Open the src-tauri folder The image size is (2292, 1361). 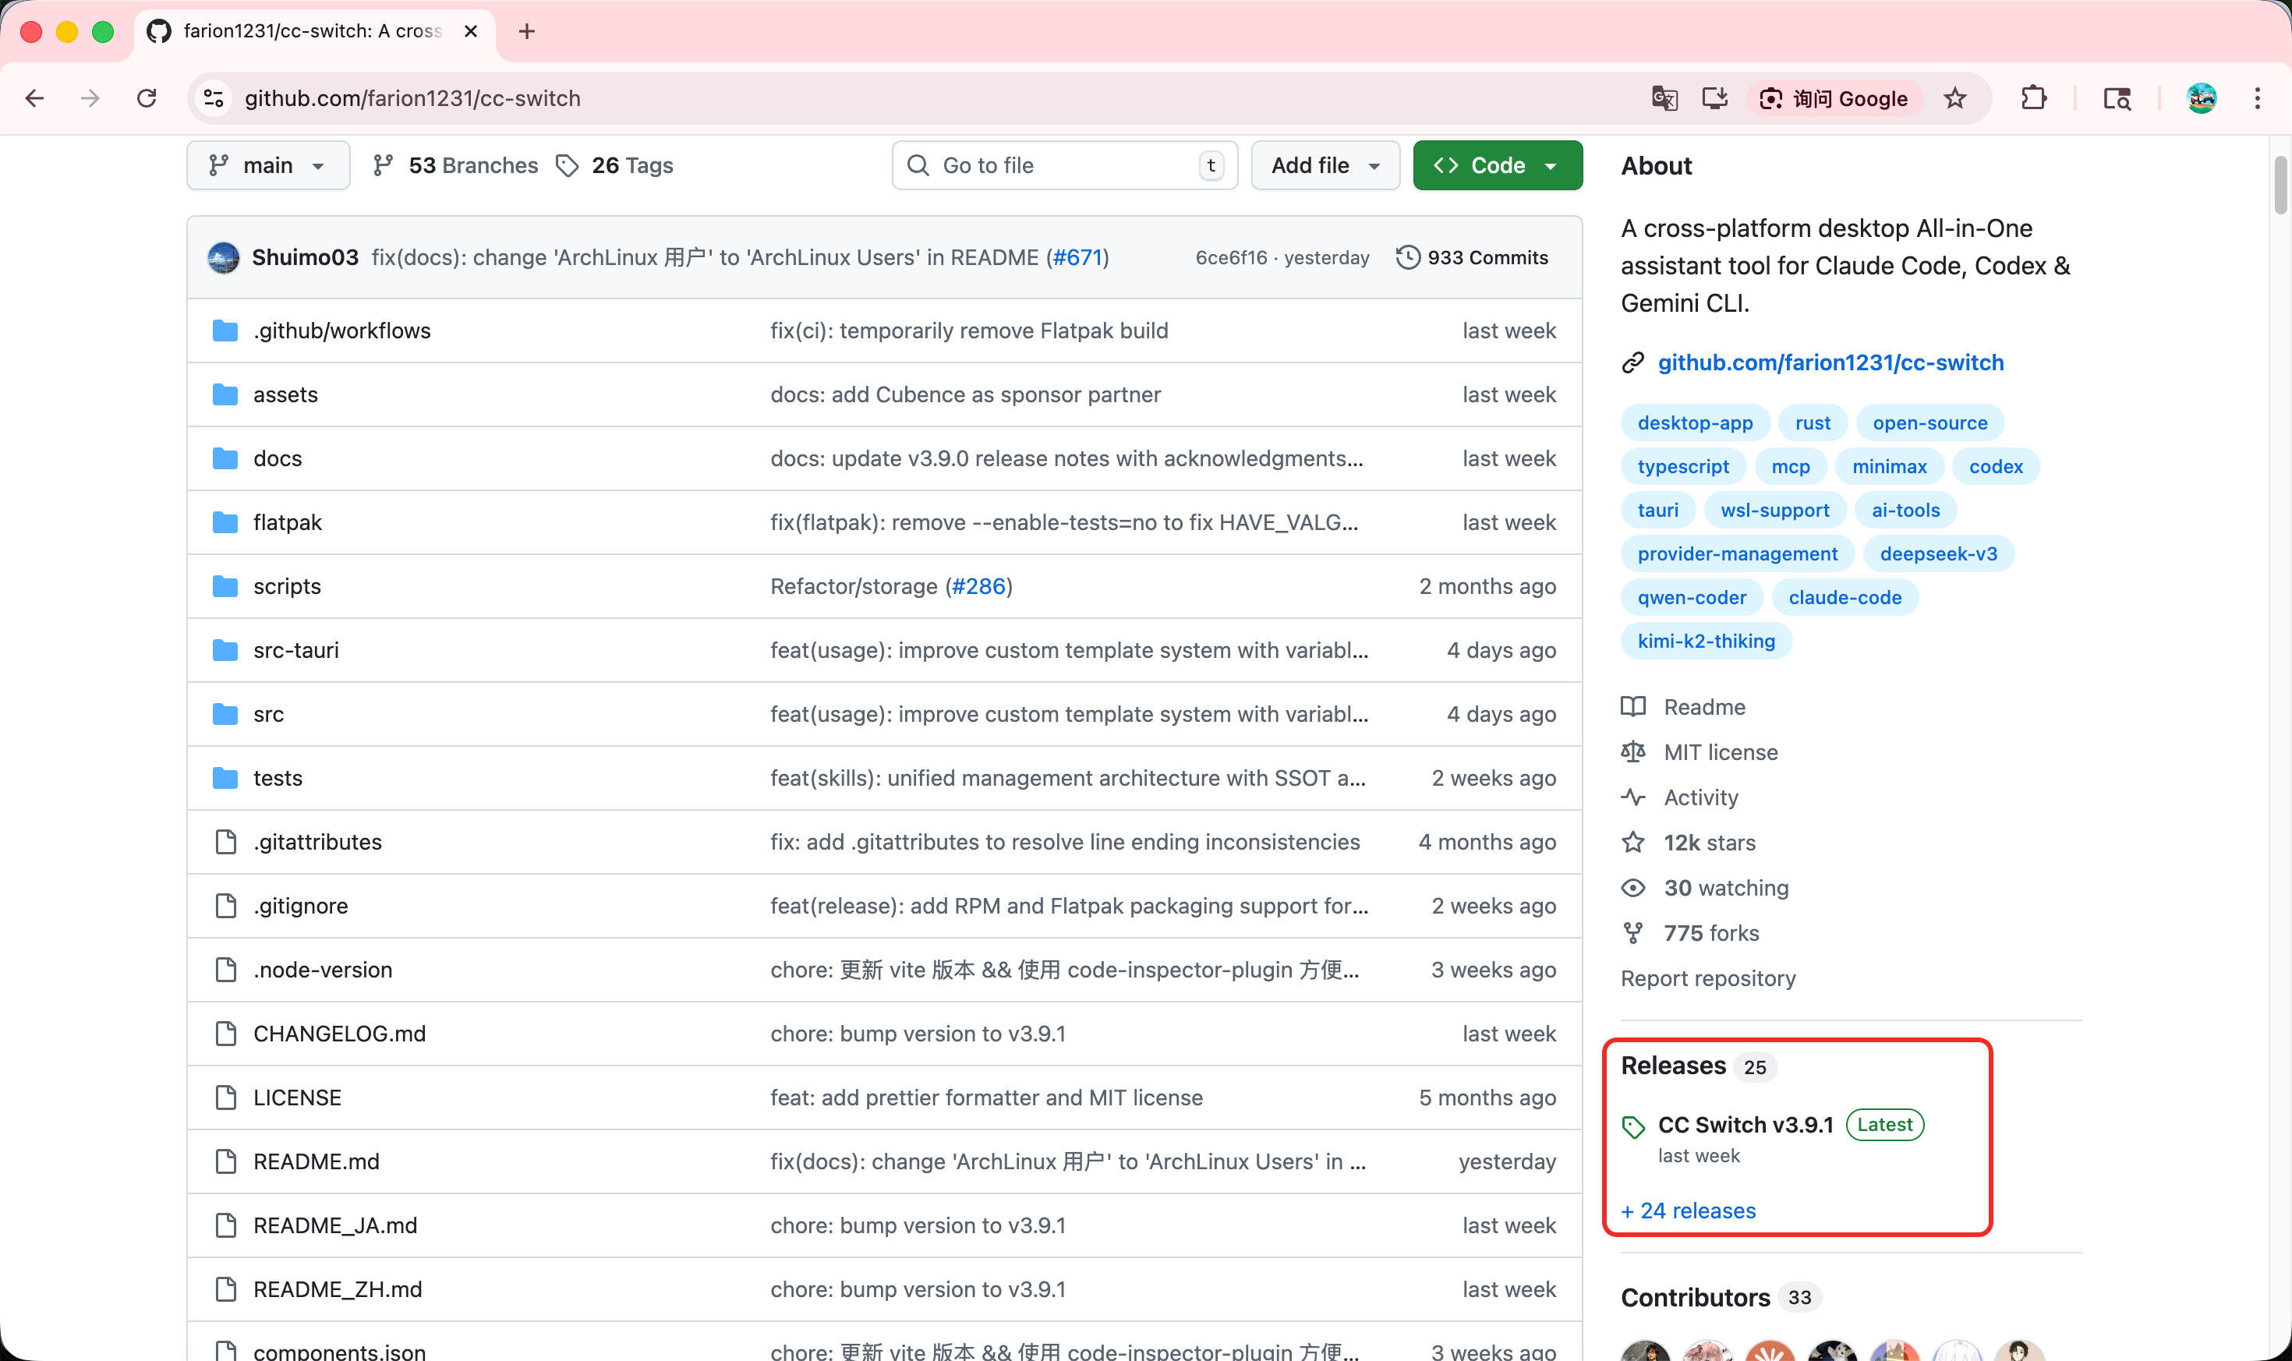pyautogui.click(x=295, y=650)
